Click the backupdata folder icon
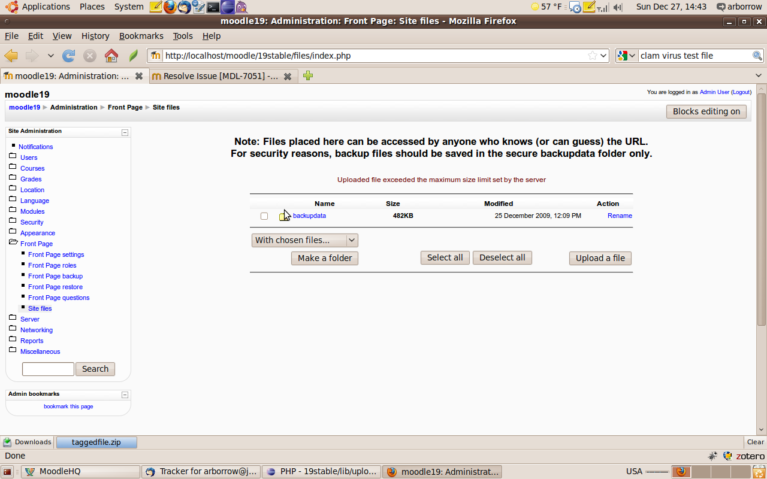The width and height of the screenshot is (767, 479). click(x=284, y=216)
